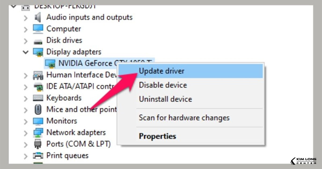Screen dimensions: 322x169
Task: Expand the Monitors node
Action: (26, 121)
